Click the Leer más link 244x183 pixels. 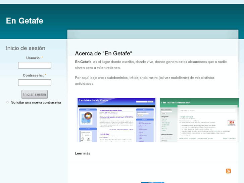pos(83,153)
